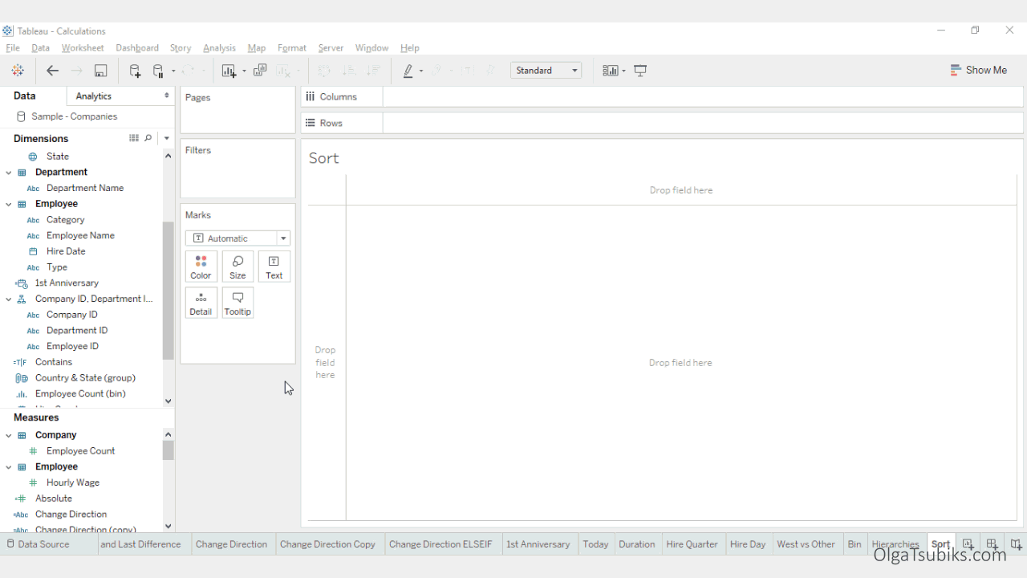The image size is (1027, 578).
Task: Click the Tableau start page logo icon
Action: pyautogui.click(x=18, y=71)
